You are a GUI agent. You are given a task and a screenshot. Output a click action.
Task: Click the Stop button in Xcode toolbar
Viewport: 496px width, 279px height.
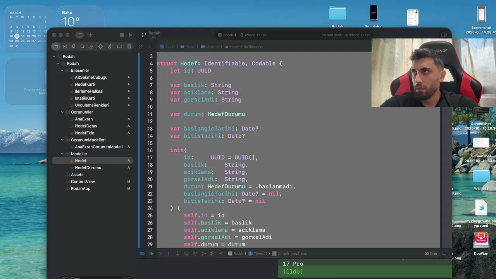(x=122, y=35)
